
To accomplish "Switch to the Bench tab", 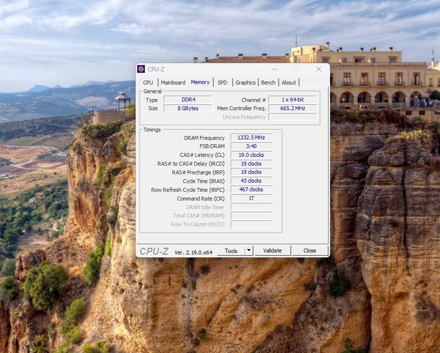I will pos(268,83).
